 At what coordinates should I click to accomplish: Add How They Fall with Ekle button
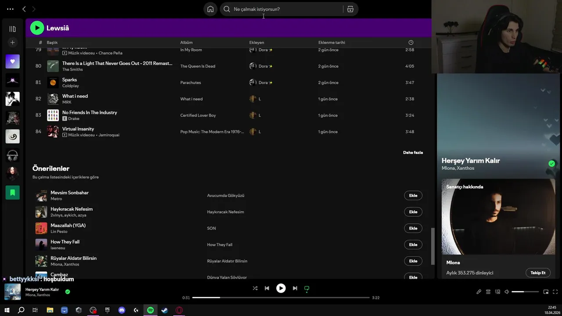pos(413,245)
